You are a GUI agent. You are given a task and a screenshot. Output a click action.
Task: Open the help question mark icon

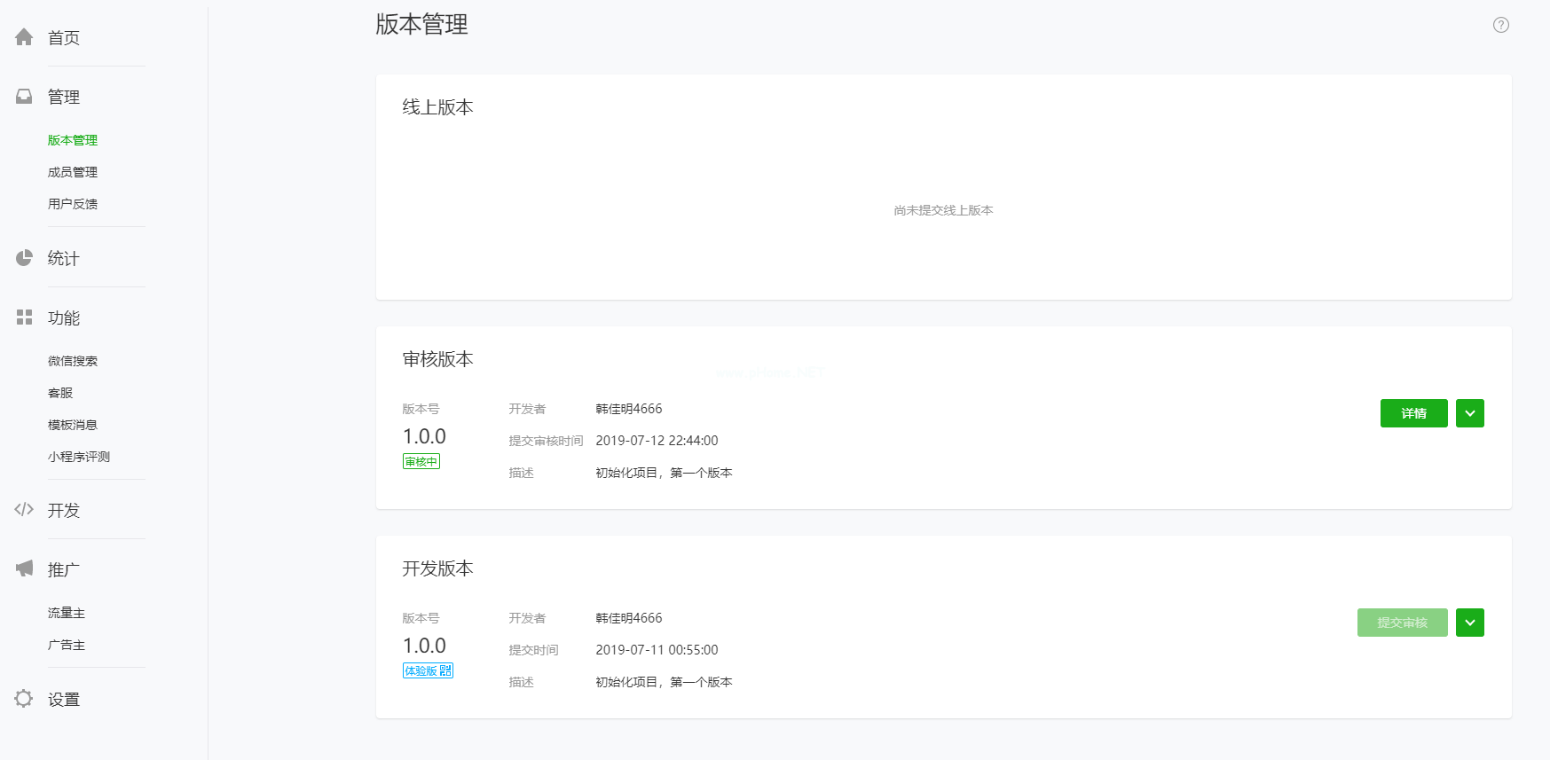tap(1500, 25)
